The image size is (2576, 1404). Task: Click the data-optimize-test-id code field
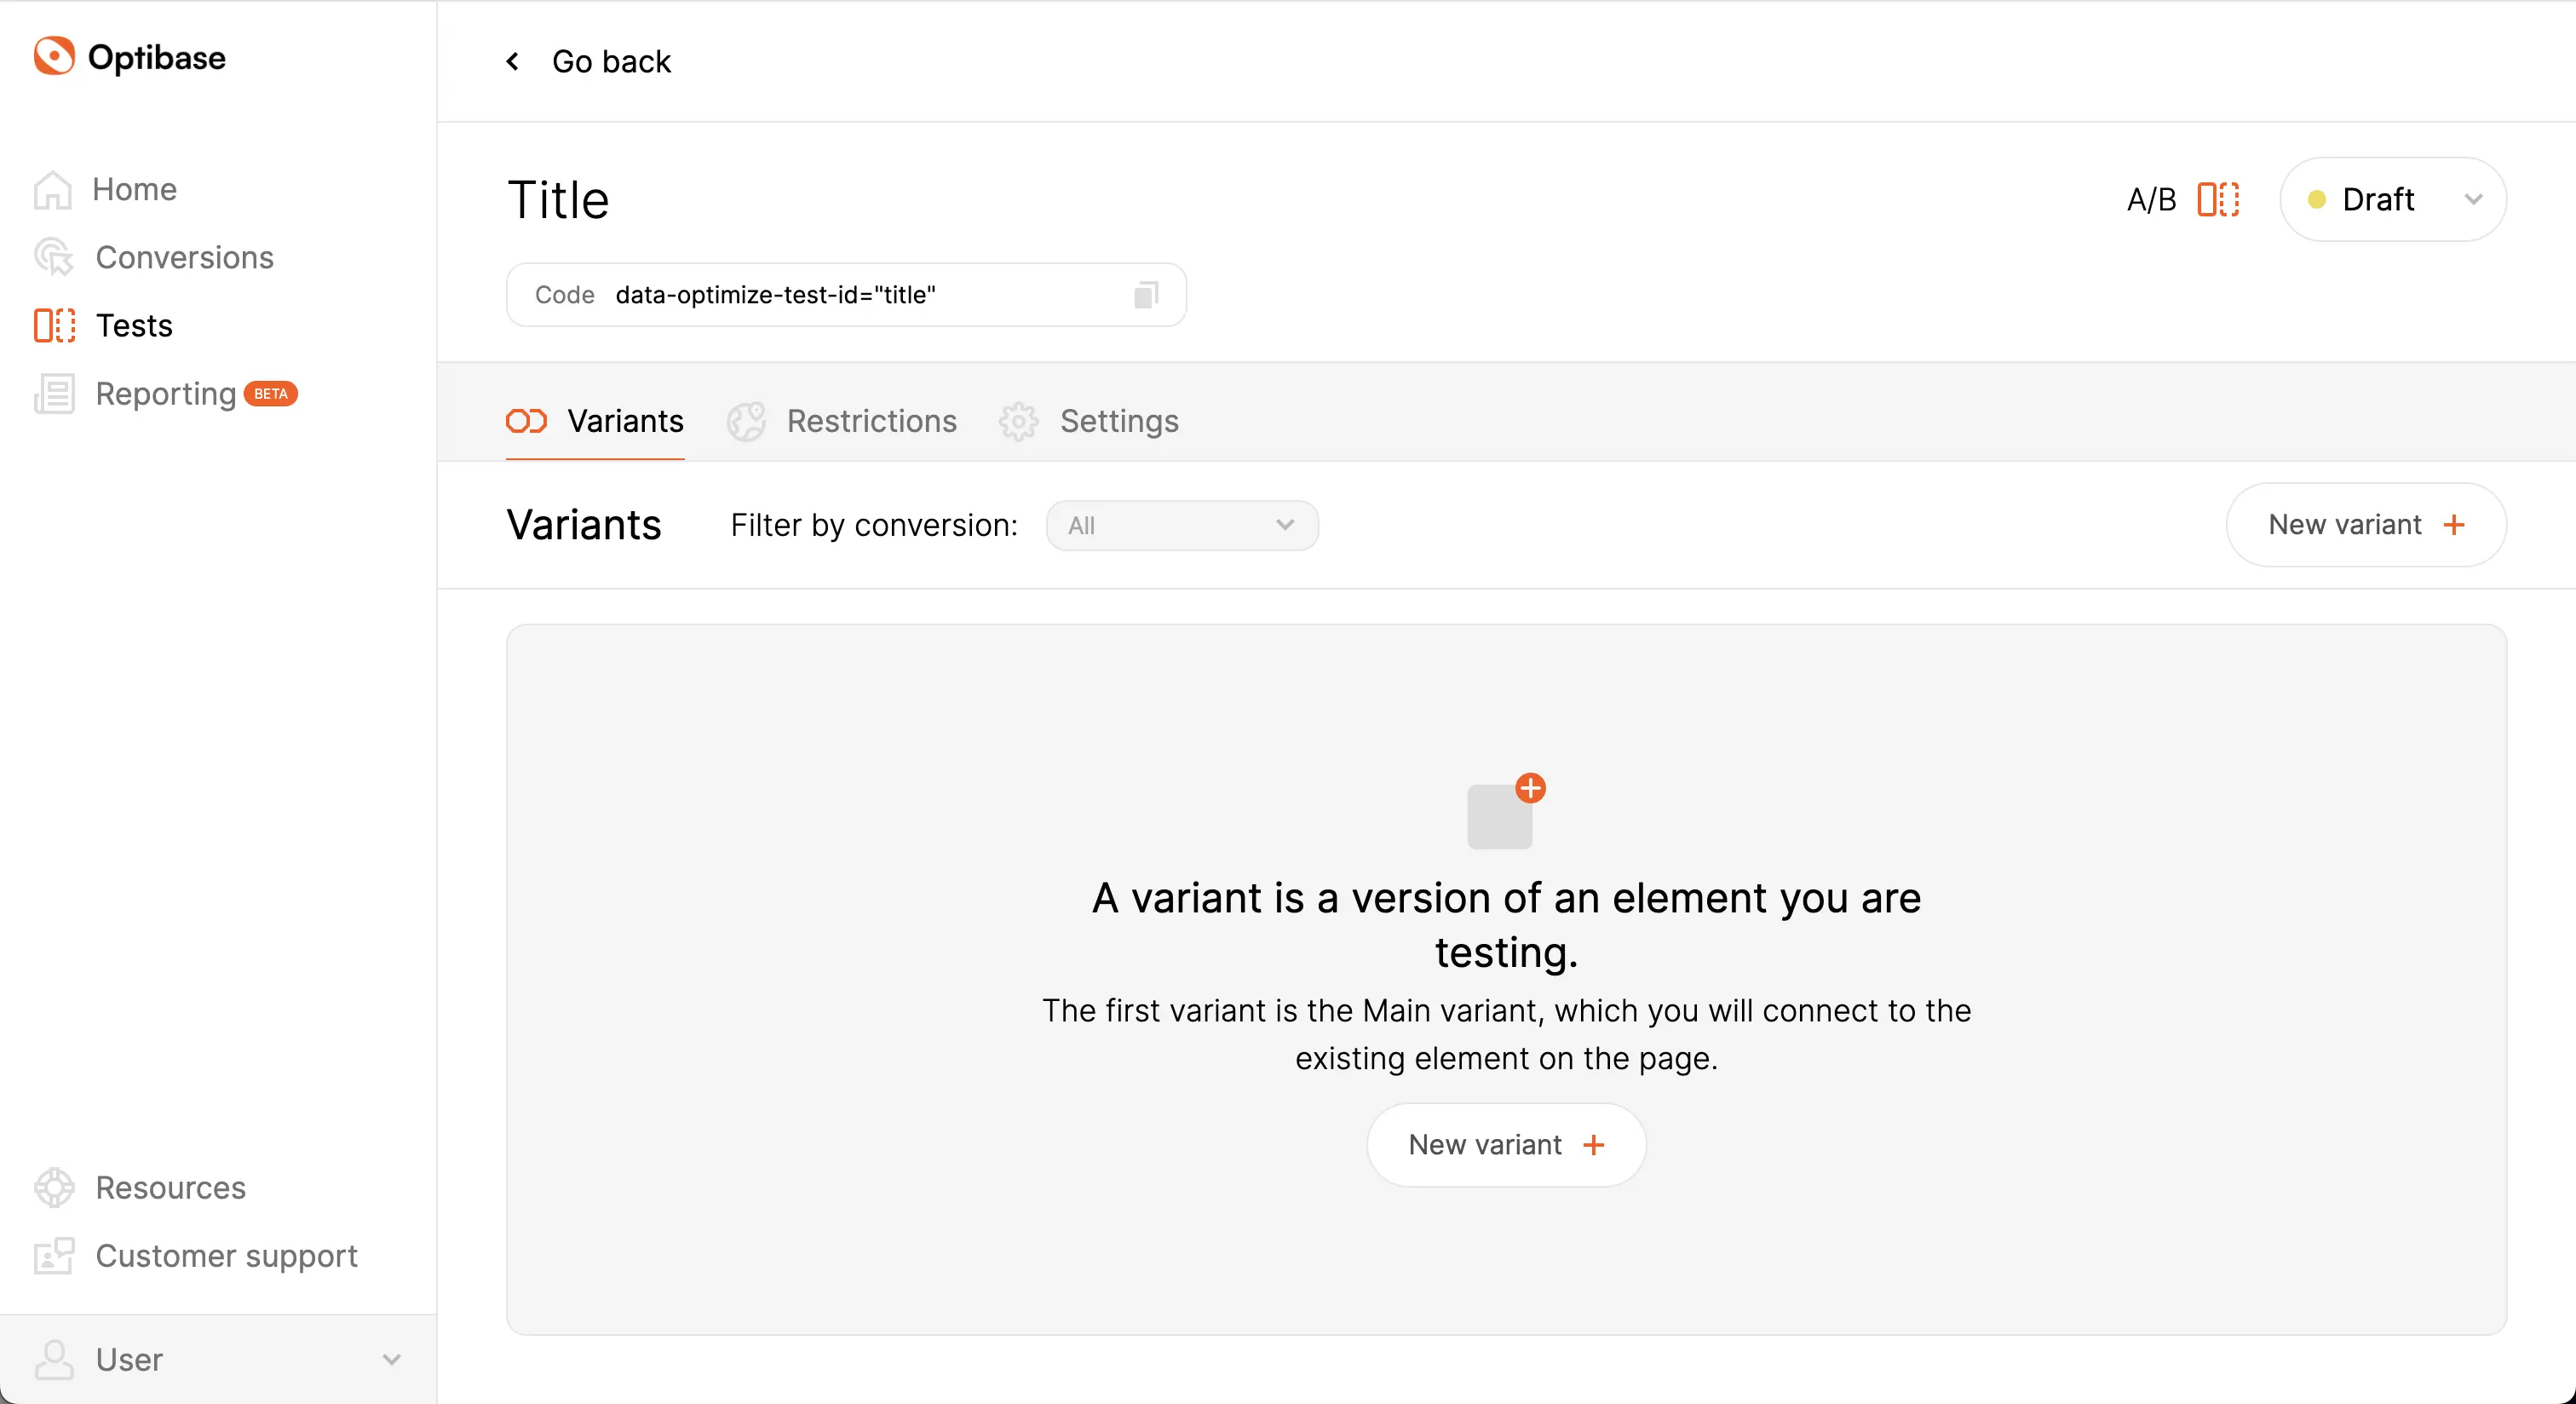[775, 294]
